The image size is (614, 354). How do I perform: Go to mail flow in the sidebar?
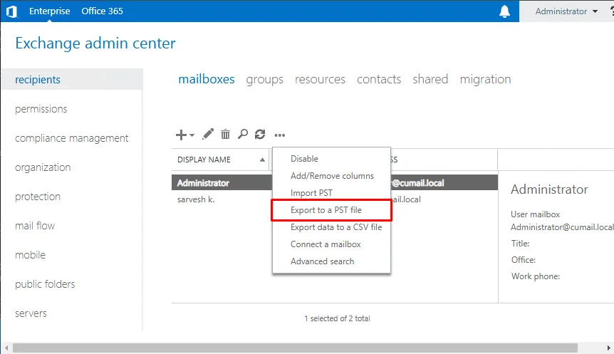coord(35,226)
